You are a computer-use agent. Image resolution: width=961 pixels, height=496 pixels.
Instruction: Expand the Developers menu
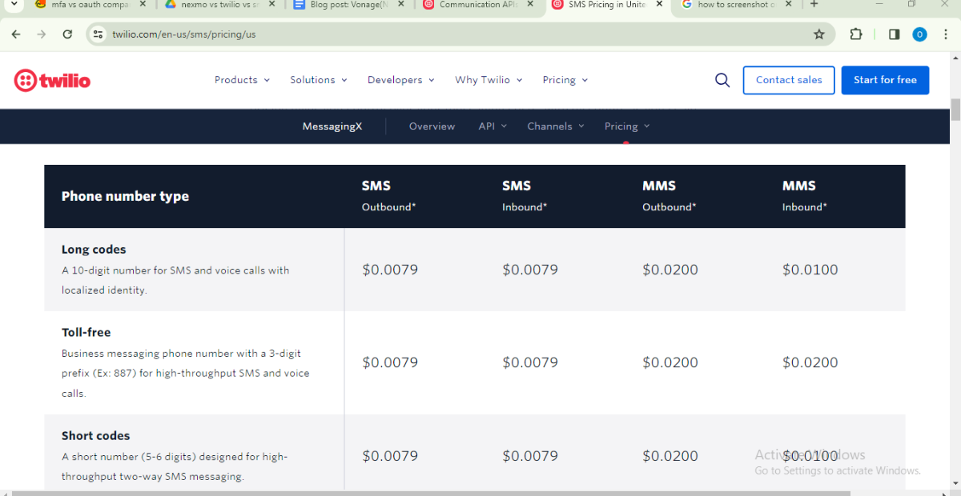(400, 80)
